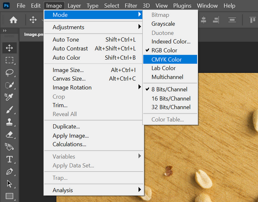Open the Mode submenu

point(93,15)
